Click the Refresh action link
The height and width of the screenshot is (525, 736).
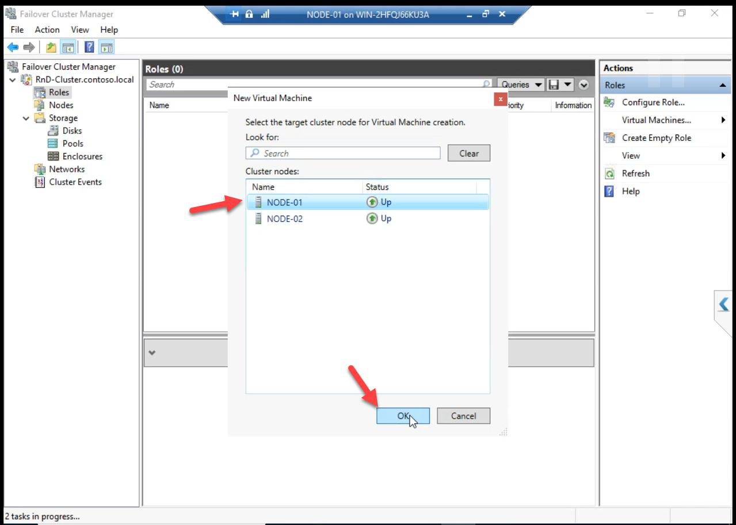[635, 174]
